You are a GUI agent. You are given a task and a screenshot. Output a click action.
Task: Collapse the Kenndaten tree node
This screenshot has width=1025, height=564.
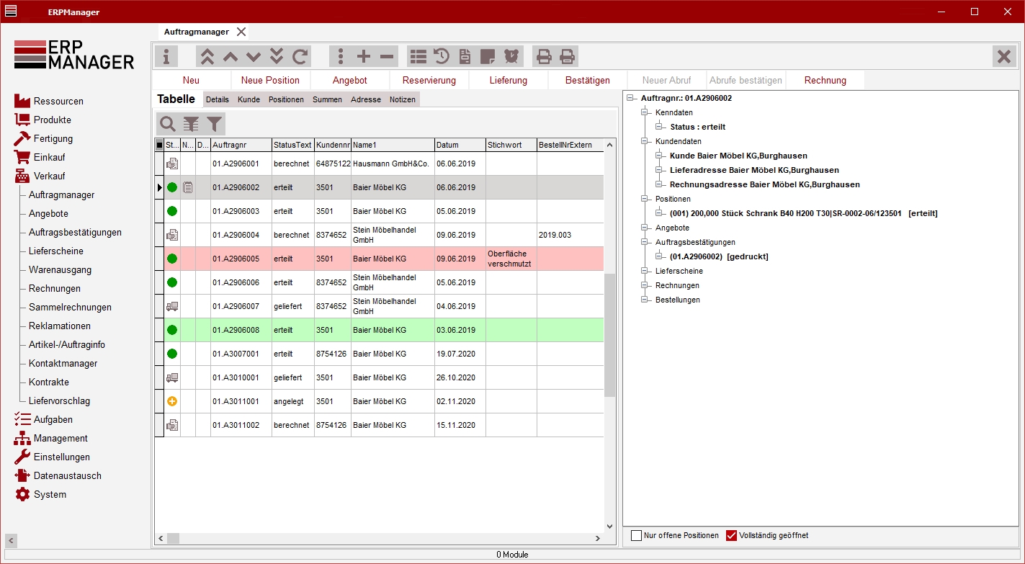tap(645, 112)
